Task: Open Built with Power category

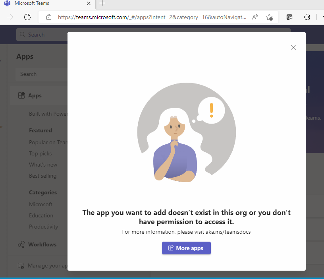Action: (48, 114)
